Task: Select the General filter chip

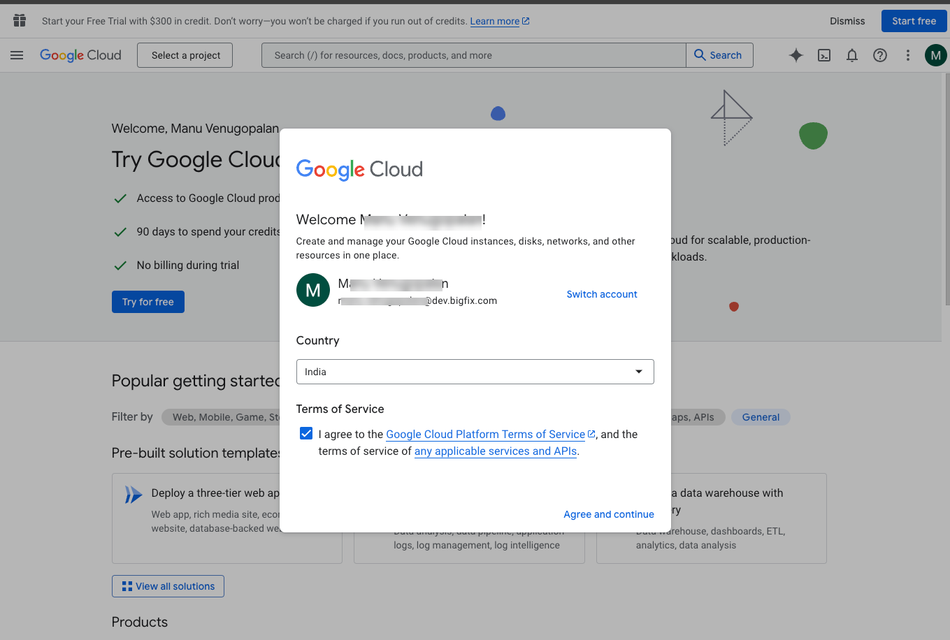Action: pyautogui.click(x=760, y=417)
